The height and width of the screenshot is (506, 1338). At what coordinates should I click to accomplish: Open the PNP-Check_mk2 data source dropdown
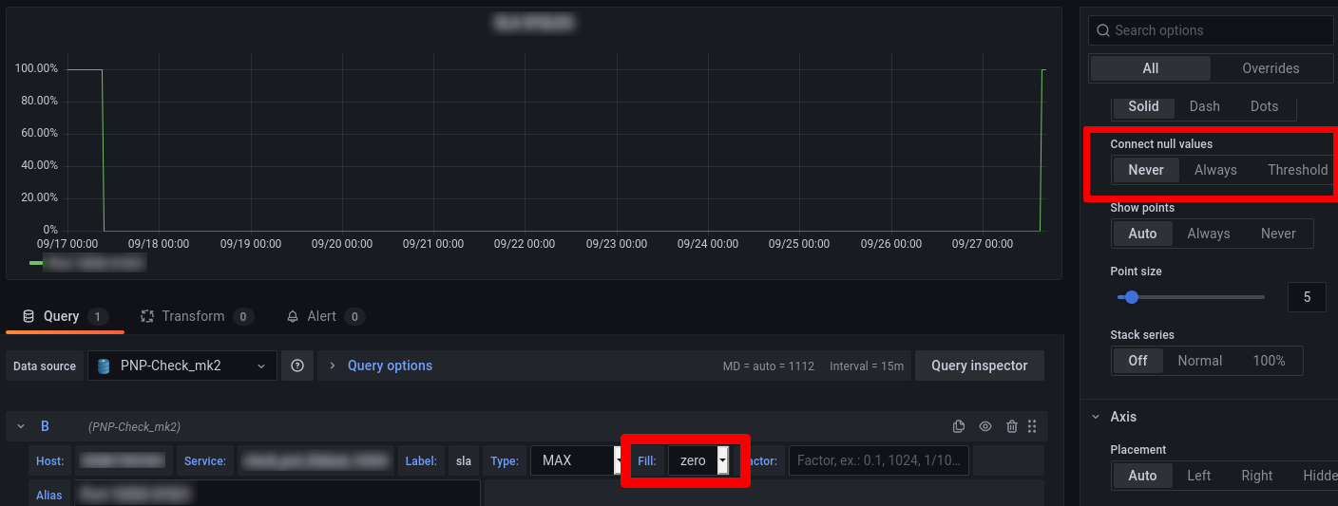click(182, 365)
